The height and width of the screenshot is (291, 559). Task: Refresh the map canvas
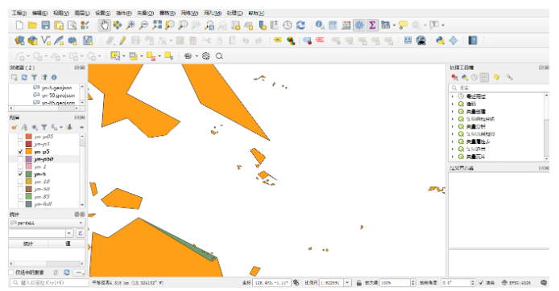[301, 25]
